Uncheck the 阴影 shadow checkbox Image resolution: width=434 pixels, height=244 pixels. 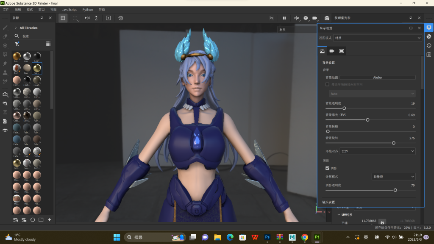(x=328, y=168)
